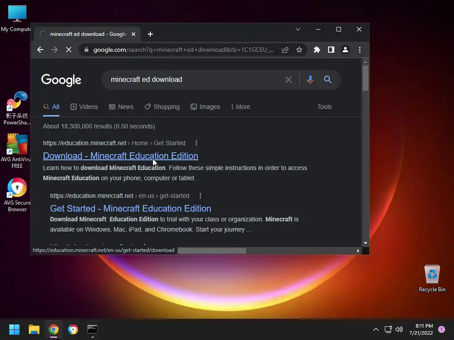Click the About 18,300,000 results text
Image resolution: width=454 pixels, height=340 pixels.
pos(99,126)
